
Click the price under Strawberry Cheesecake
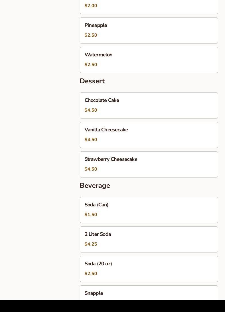(91, 169)
